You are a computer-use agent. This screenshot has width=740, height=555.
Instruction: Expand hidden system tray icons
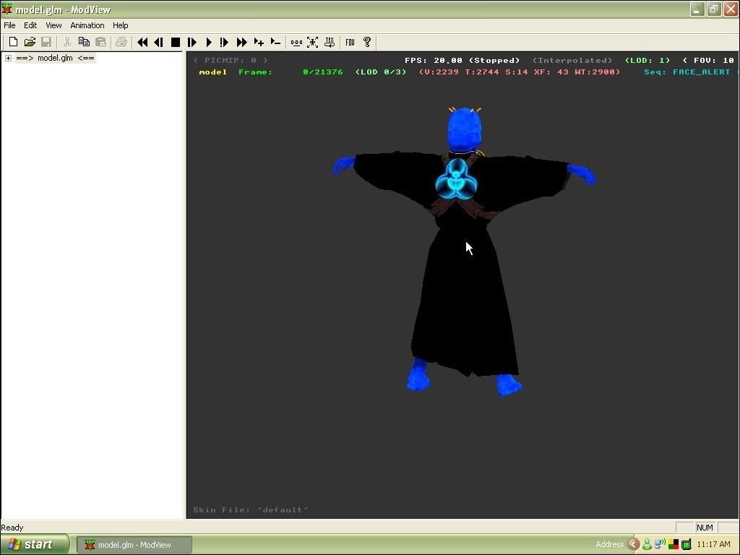[x=633, y=545]
